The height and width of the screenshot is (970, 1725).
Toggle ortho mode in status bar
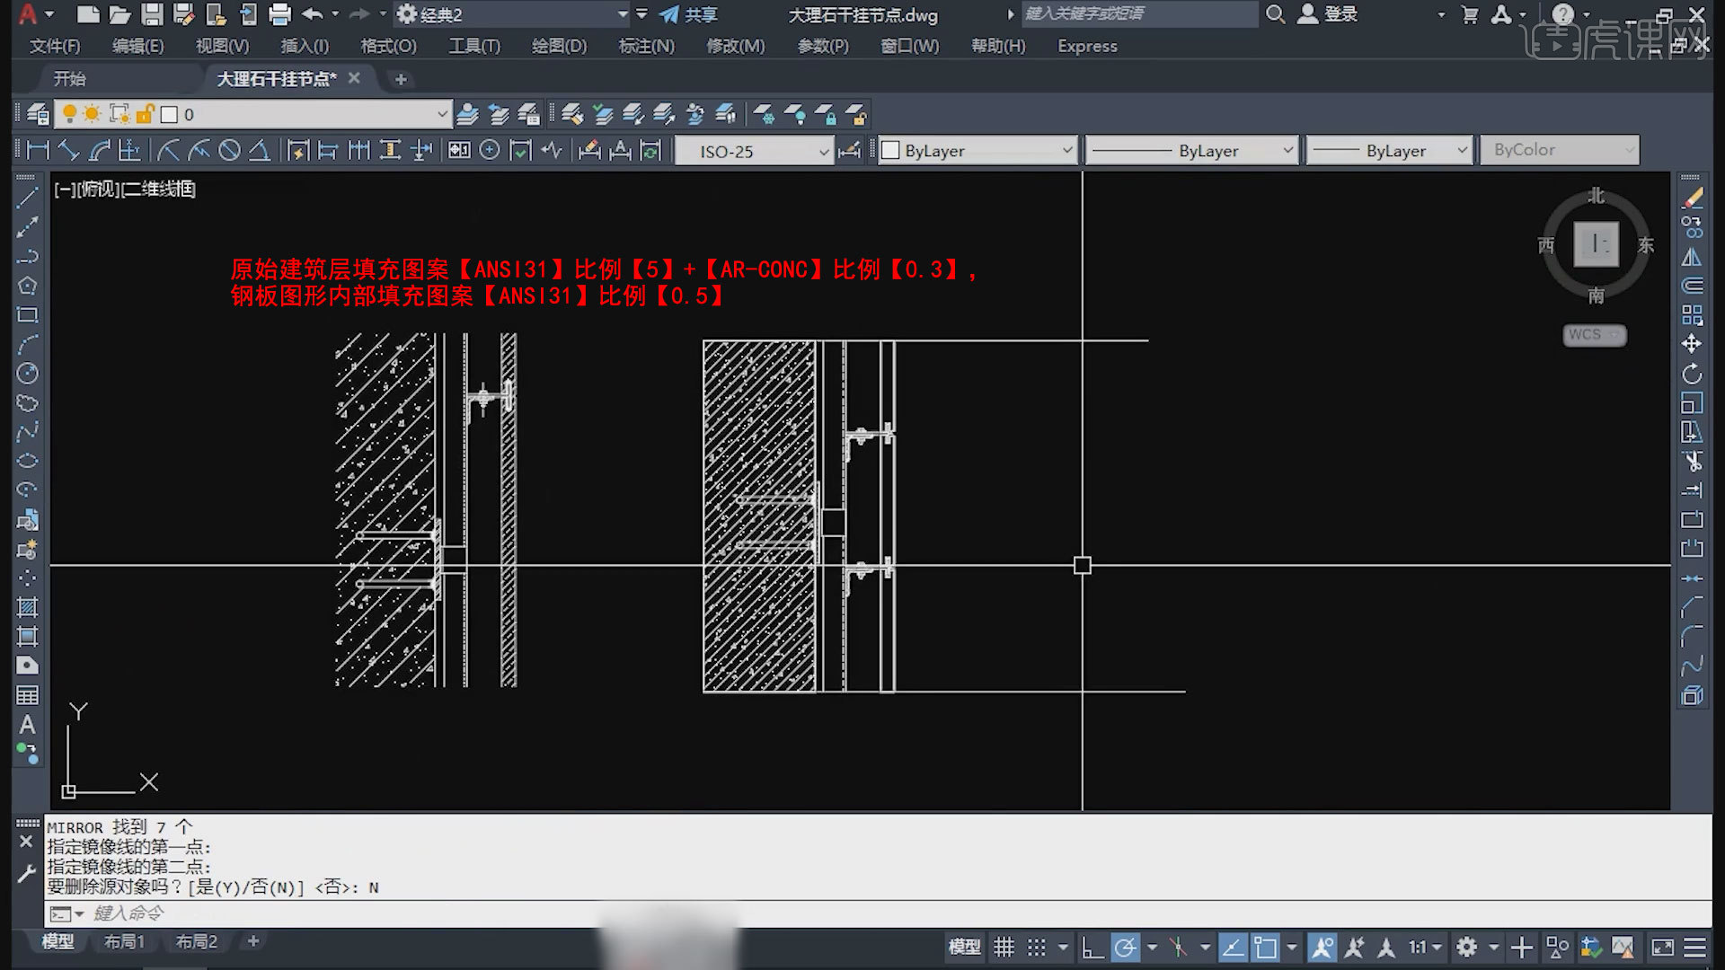[x=1092, y=947]
